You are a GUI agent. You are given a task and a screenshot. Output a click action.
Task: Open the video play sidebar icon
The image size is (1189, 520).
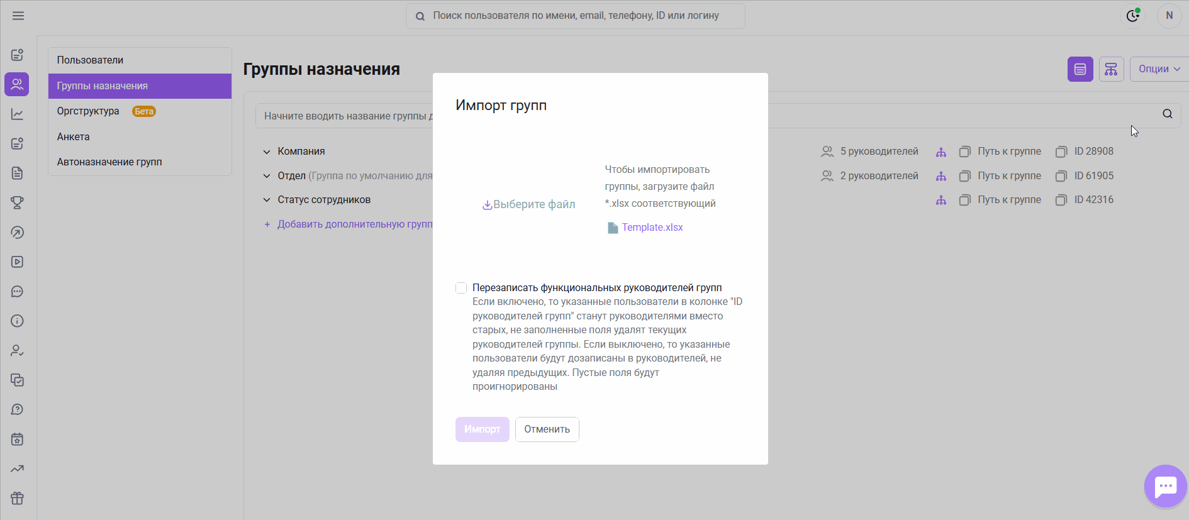[17, 262]
